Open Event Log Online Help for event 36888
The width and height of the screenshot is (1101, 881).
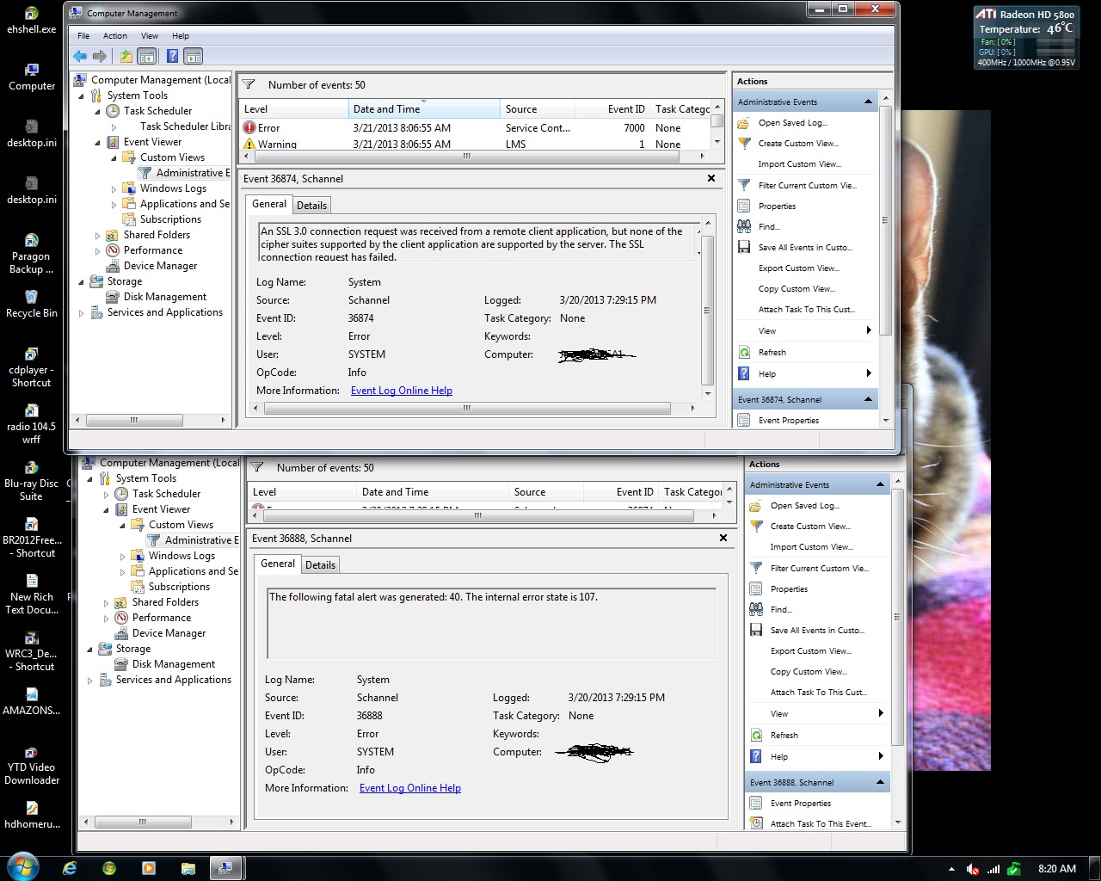409,788
